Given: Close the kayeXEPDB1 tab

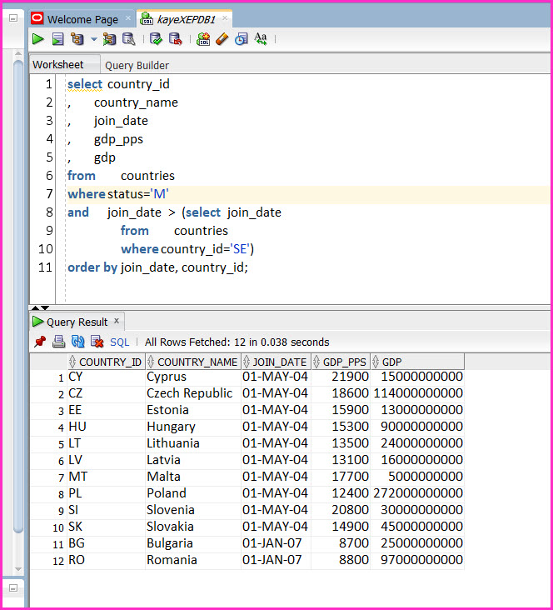Looking at the screenshot, I should (x=225, y=18).
